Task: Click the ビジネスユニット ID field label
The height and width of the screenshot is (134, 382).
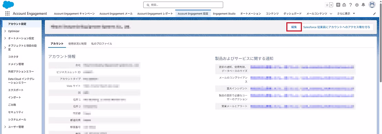Action: coord(68,72)
